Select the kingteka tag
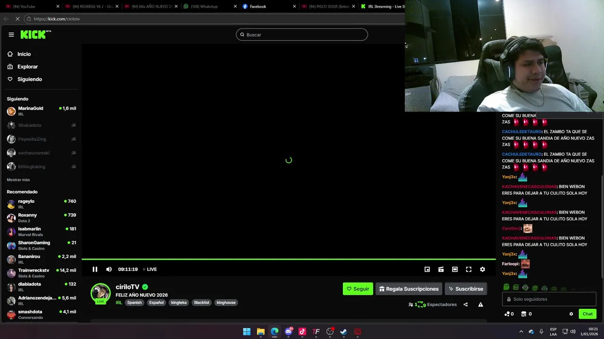The height and width of the screenshot is (339, 604). tap(179, 302)
